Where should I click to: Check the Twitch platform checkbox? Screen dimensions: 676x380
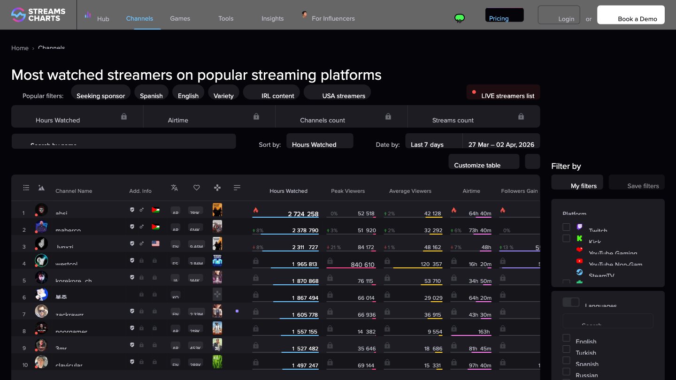pos(567,227)
